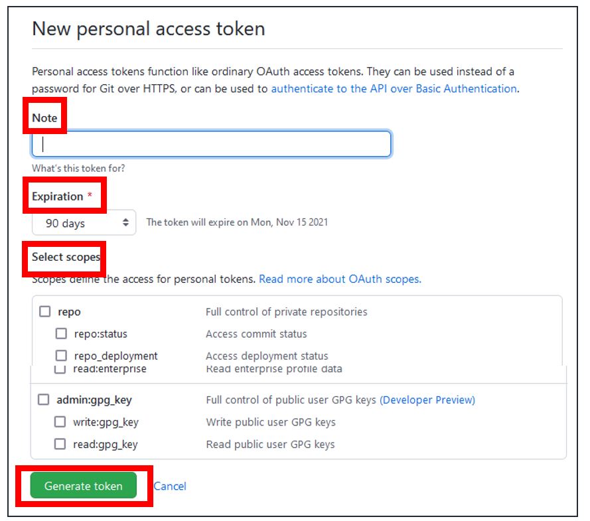Click the Note label above the field
The width and height of the screenshot is (590, 521).
pyautogui.click(x=43, y=116)
